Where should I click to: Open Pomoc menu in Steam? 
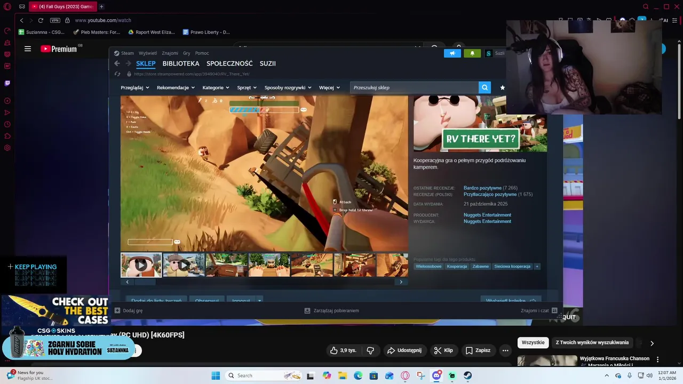[x=202, y=53]
